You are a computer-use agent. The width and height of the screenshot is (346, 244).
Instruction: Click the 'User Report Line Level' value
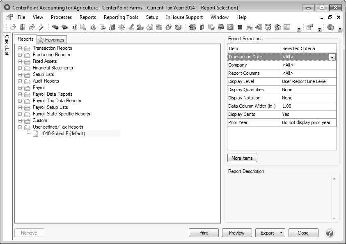pos(304,81)
